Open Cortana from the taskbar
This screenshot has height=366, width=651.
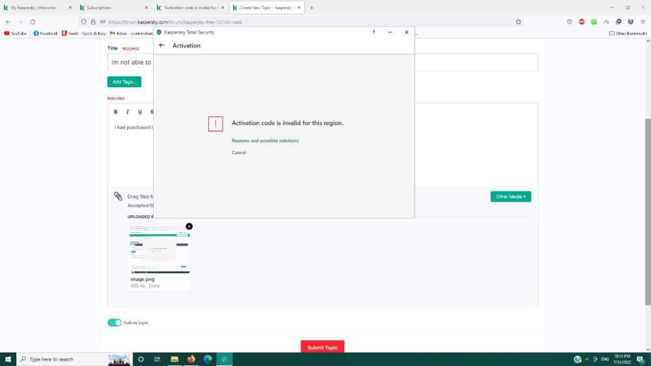click(141, 359)
